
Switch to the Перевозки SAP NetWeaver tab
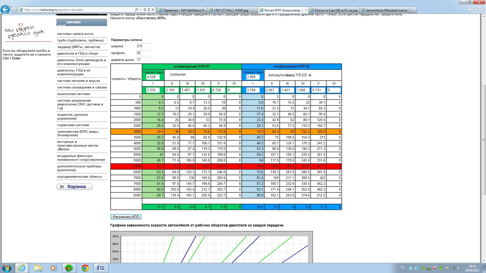tap(182, 10)
